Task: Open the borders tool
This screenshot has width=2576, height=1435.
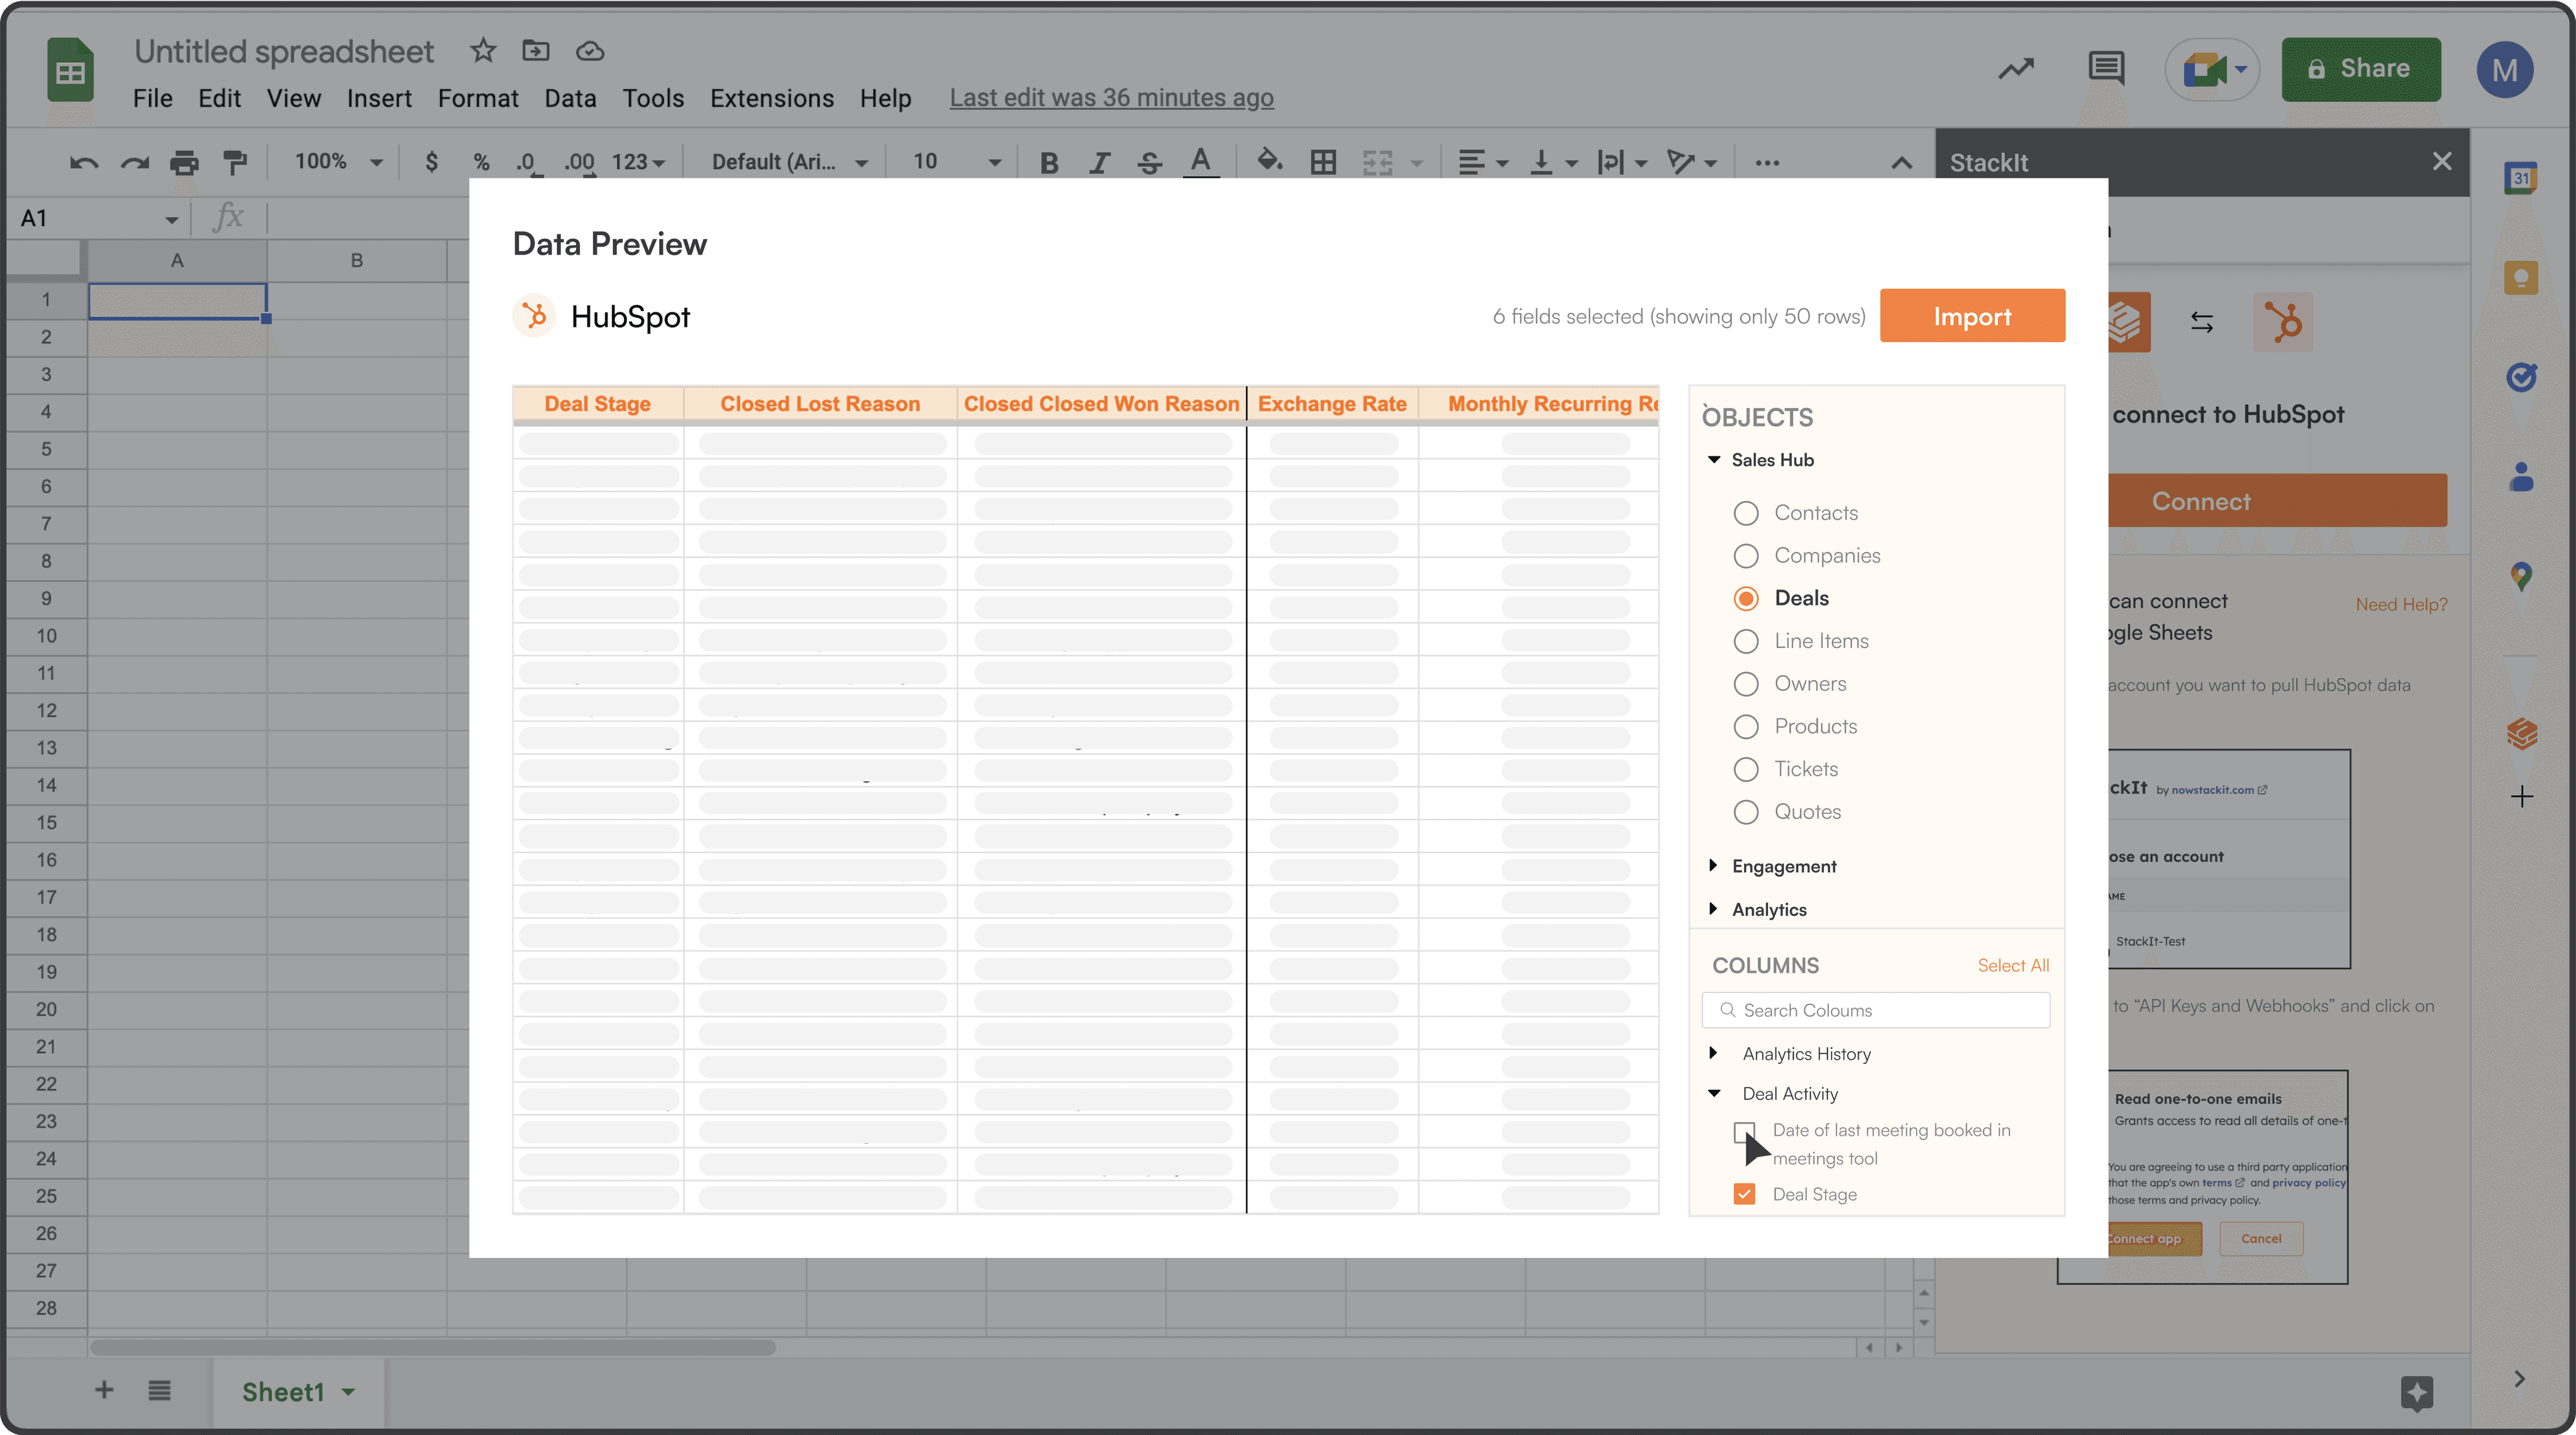Action: tap(1323, 162)
